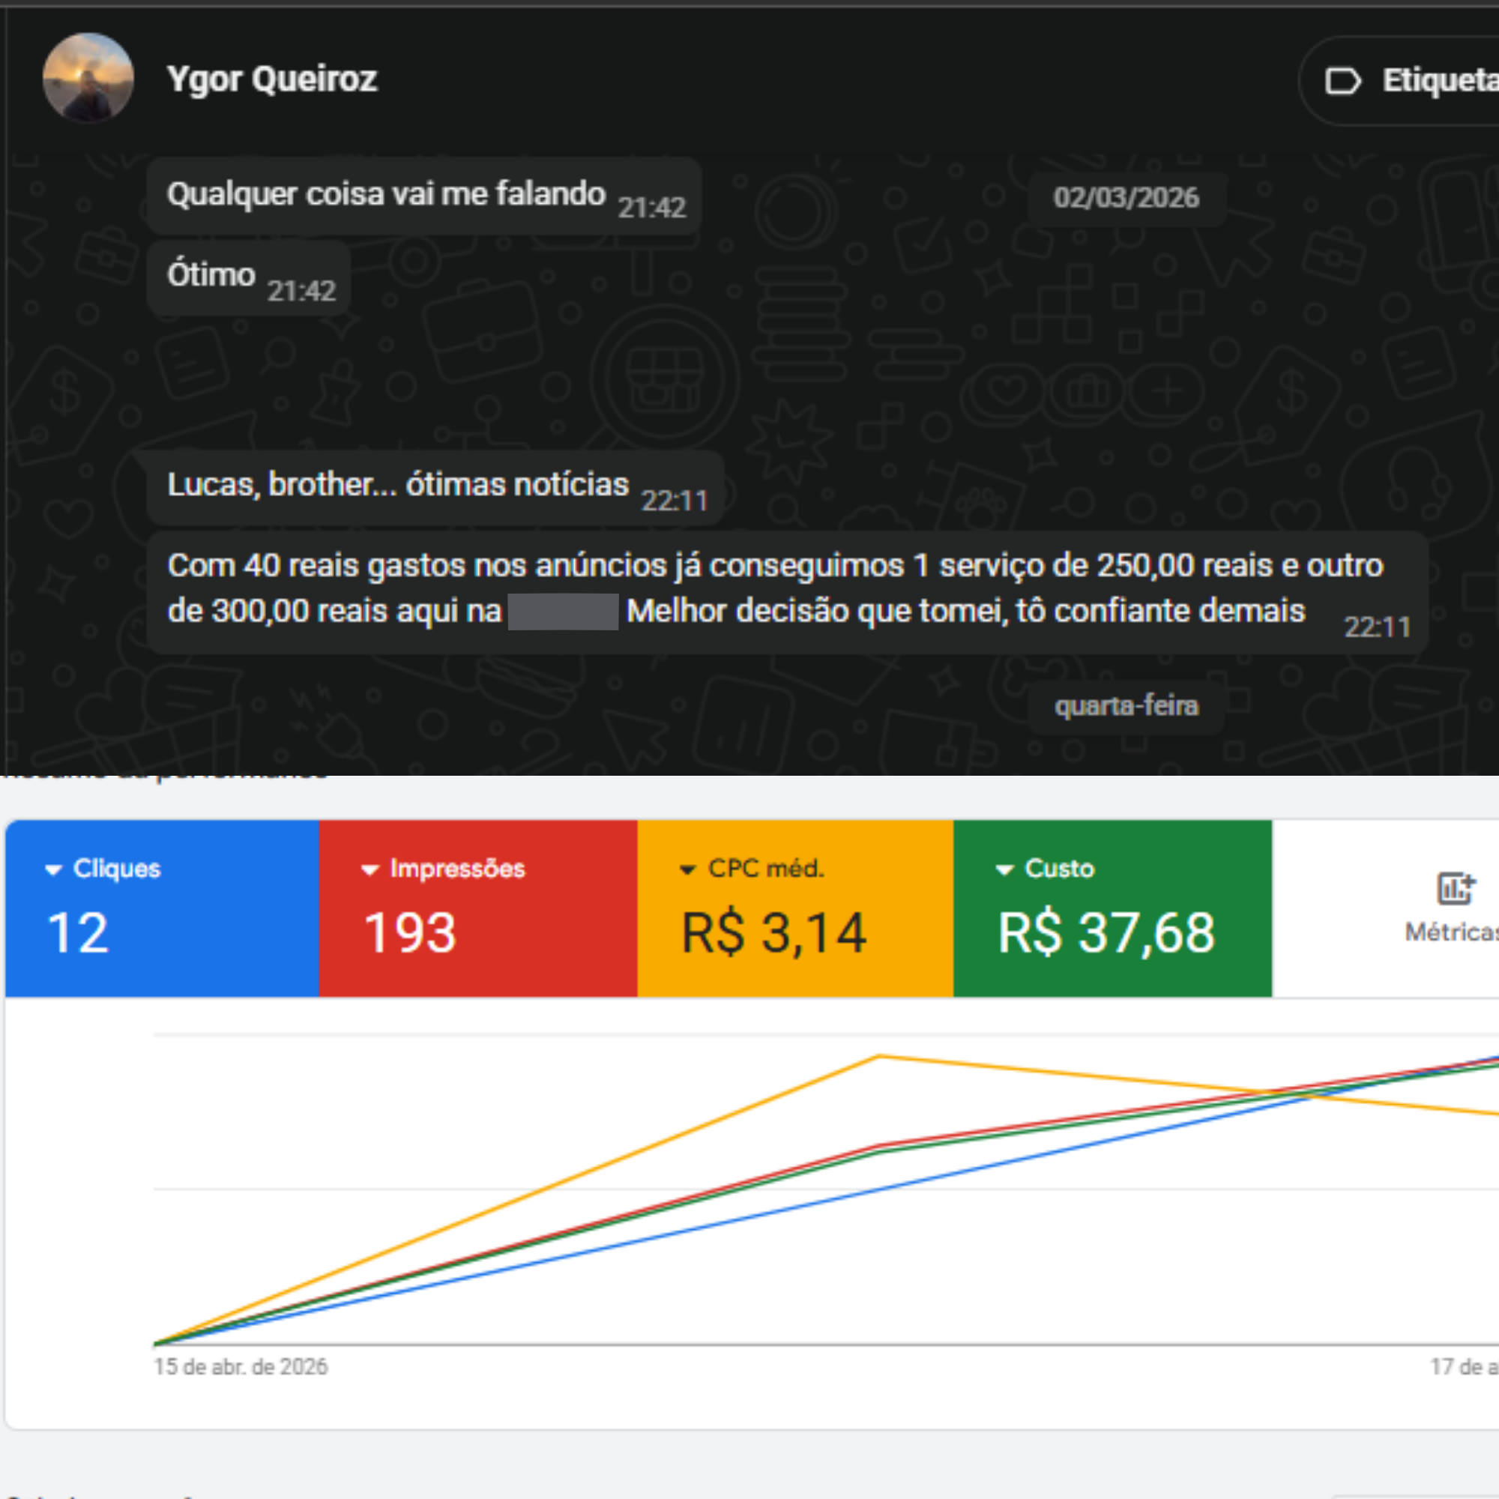Open the Impressões metric dropdown arrow

pyautogui.click(x=370, y=869)
